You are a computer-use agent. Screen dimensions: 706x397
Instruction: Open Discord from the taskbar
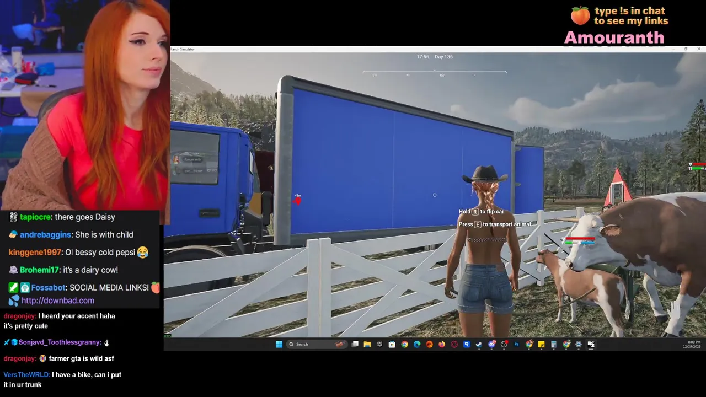pyautogui.click(x=492, y=344)
